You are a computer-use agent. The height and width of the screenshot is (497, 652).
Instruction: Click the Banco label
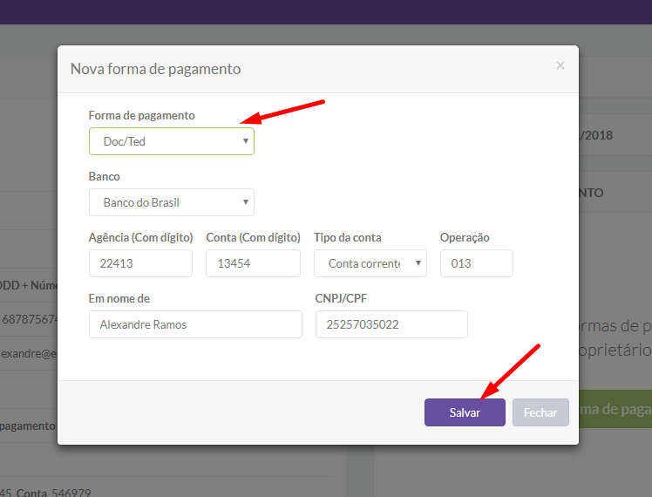coord(105,176)
